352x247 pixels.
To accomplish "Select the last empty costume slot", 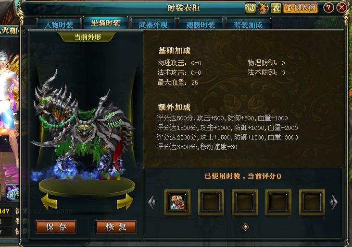I will tap(312, 202).
